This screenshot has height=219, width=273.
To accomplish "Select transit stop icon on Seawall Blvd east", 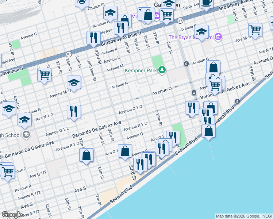I will (237, 101).
